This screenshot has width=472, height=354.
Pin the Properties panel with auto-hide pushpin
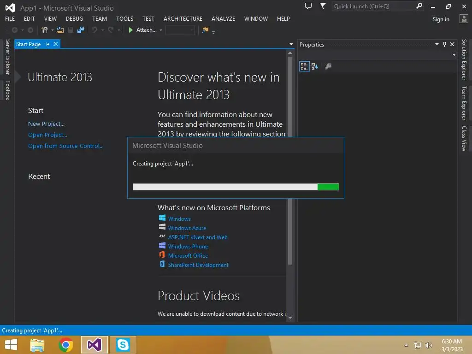pos(445,44)
